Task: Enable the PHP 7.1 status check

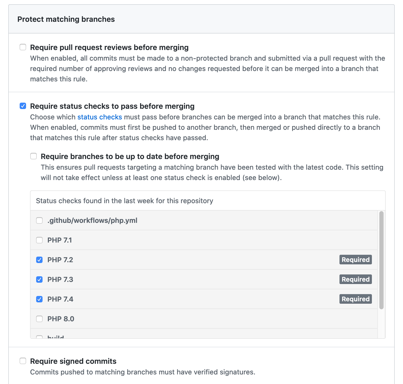Action: coord(39,240)
